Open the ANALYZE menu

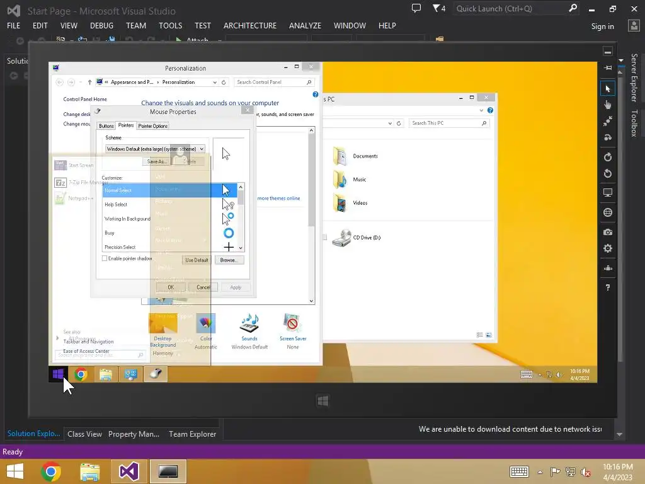coord(305,25)
